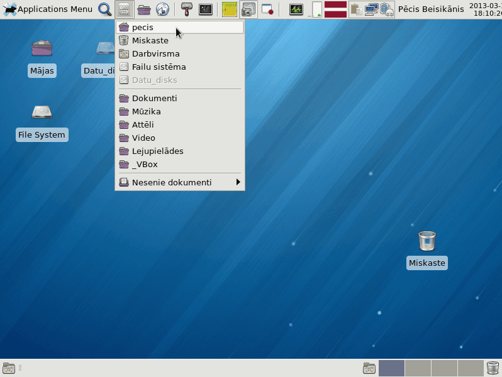Click the paint roller launcher icon
The width and height of the screenshot is (502, 377).
point(187,9)
